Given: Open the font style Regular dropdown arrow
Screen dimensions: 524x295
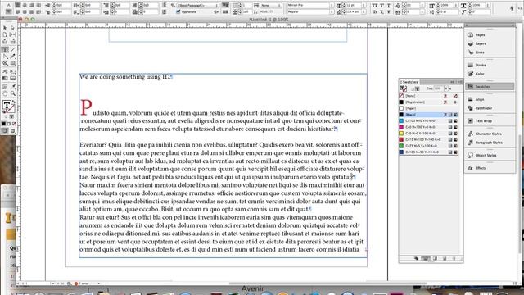Looking at the screenshot, I should [332, 12].
